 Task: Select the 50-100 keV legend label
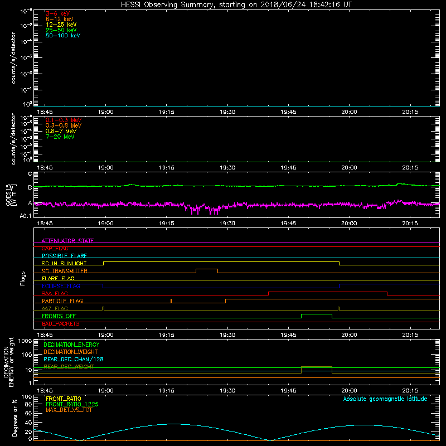pos(63,36)
